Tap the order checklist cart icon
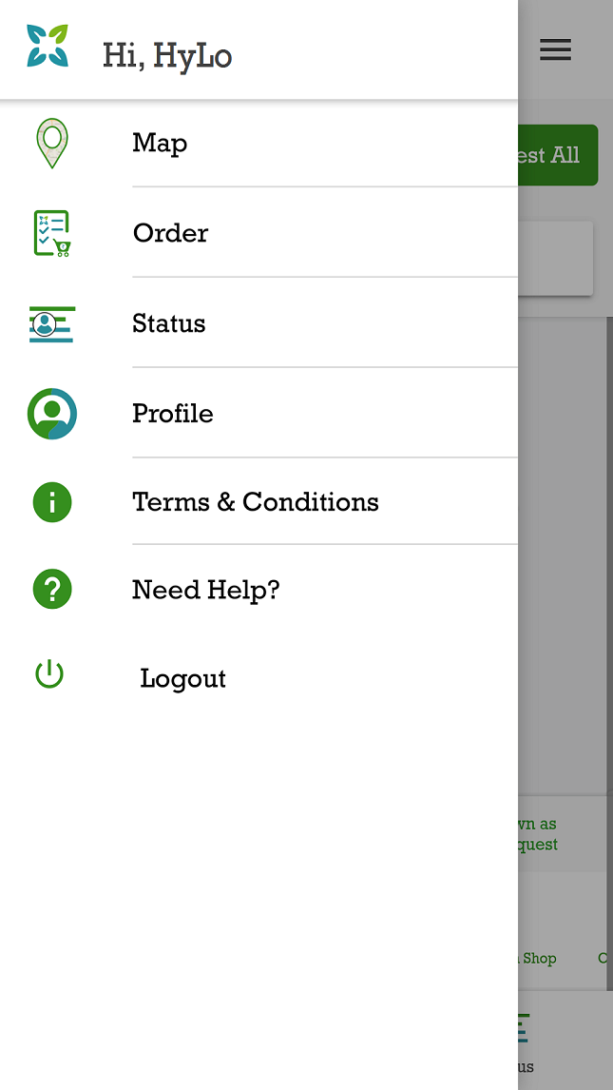This screenshot has height=1090, width=613. click(x=51, y=233)
